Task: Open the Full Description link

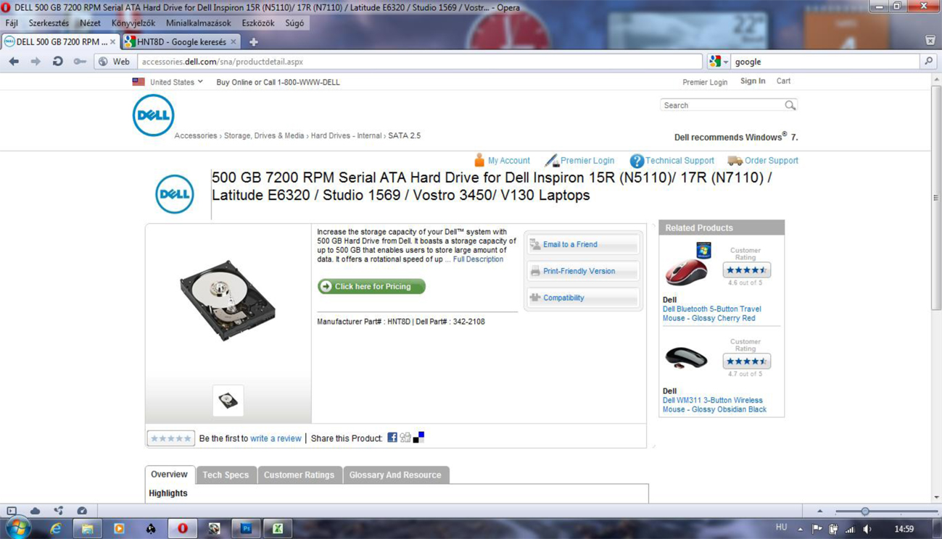Action: coord(478,259)
